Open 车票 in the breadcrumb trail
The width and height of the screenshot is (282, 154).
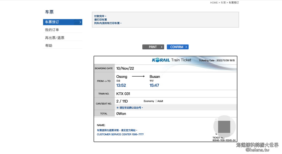pyautogui.click(x=223, y=3)
